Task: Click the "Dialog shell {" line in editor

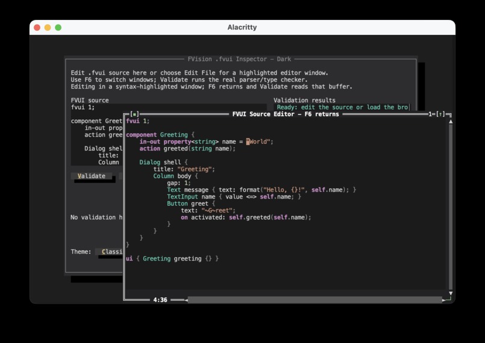Action: [163, 162]
